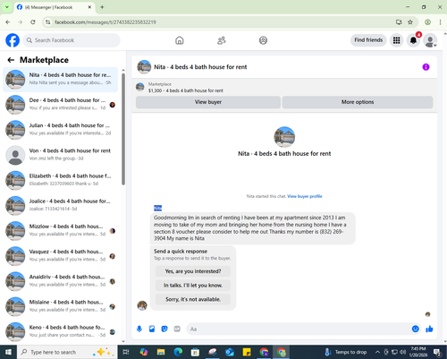Open the Vasquez 4 beds conversation
This screenshot has width=447, height=359.
pyautogui.click(x=61, y=256)
